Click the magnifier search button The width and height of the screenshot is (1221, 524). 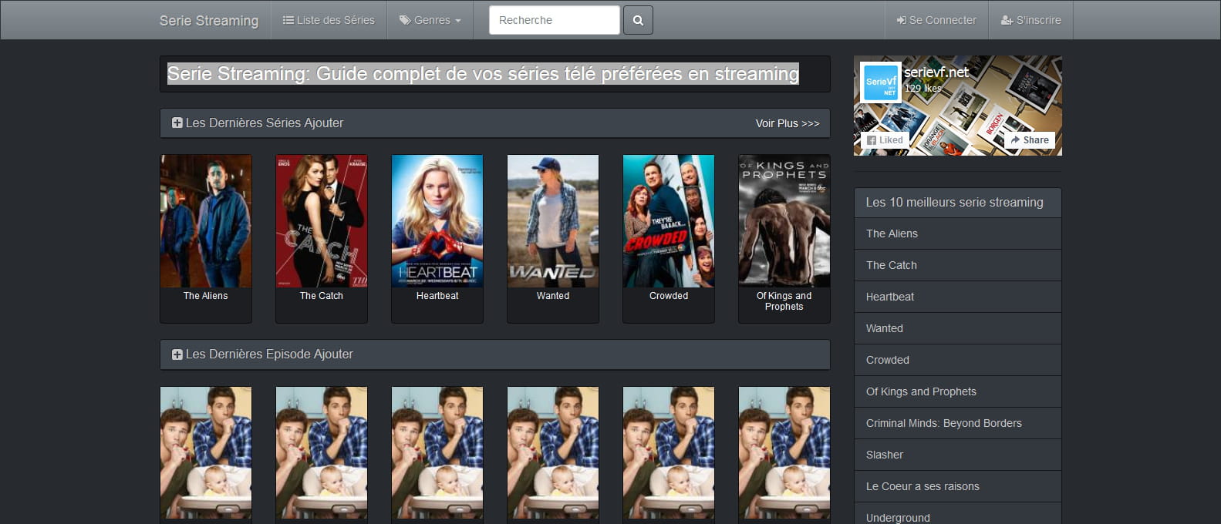638,20
